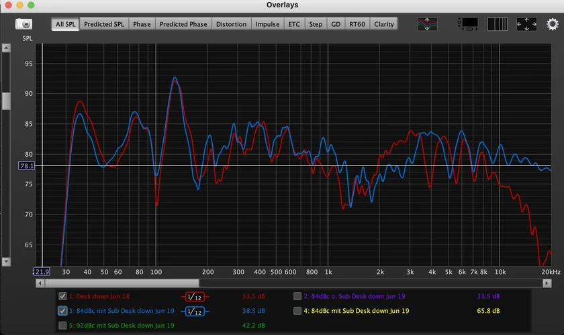Click the blue 1/12 smoothing trace swatch
The width and height of the screenshot is (564, 335).
click(x=195, y=311)
